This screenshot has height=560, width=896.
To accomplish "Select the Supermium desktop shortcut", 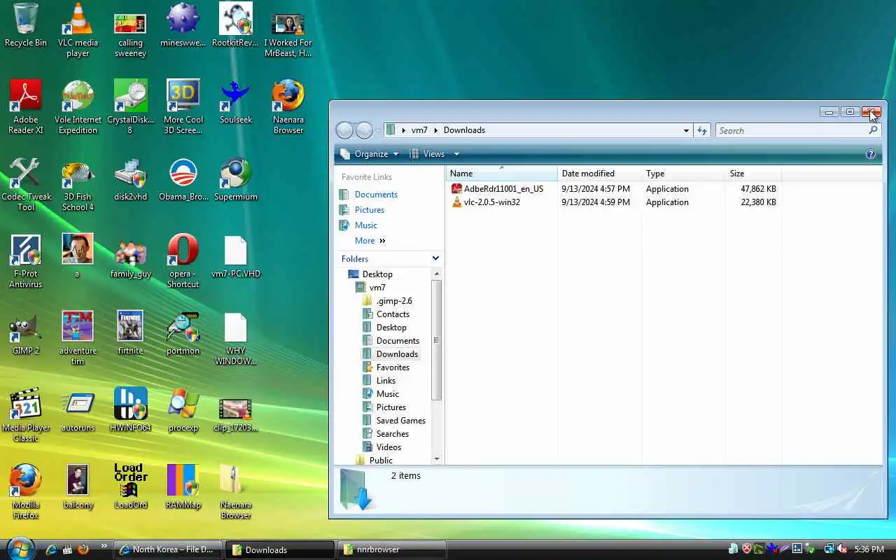I will (x=236, y=178).
